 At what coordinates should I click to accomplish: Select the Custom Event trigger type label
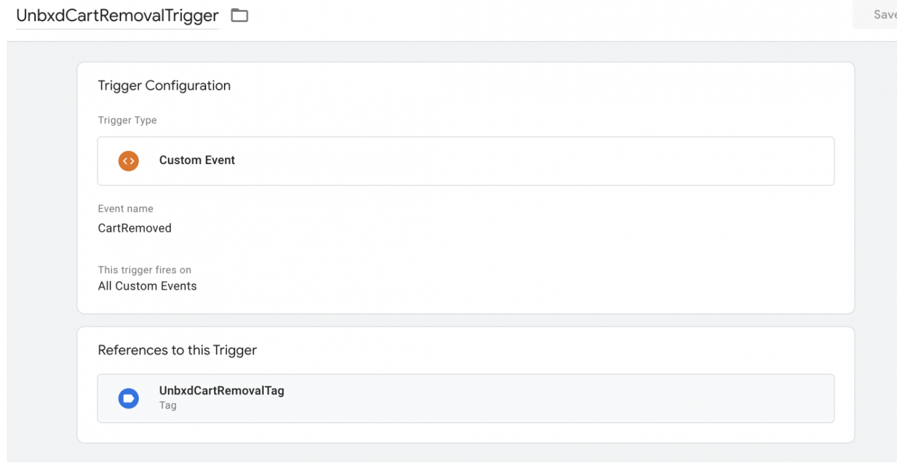point(197,160)
